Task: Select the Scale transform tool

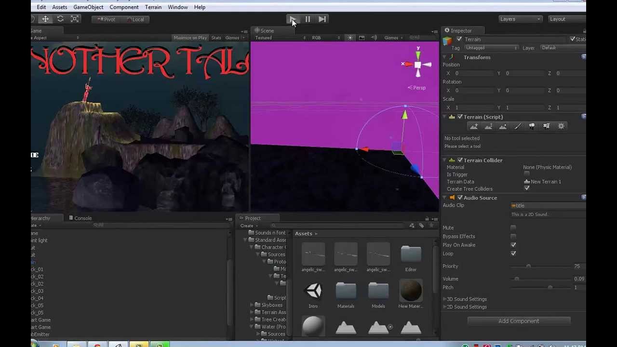Action: click(75, 19)
